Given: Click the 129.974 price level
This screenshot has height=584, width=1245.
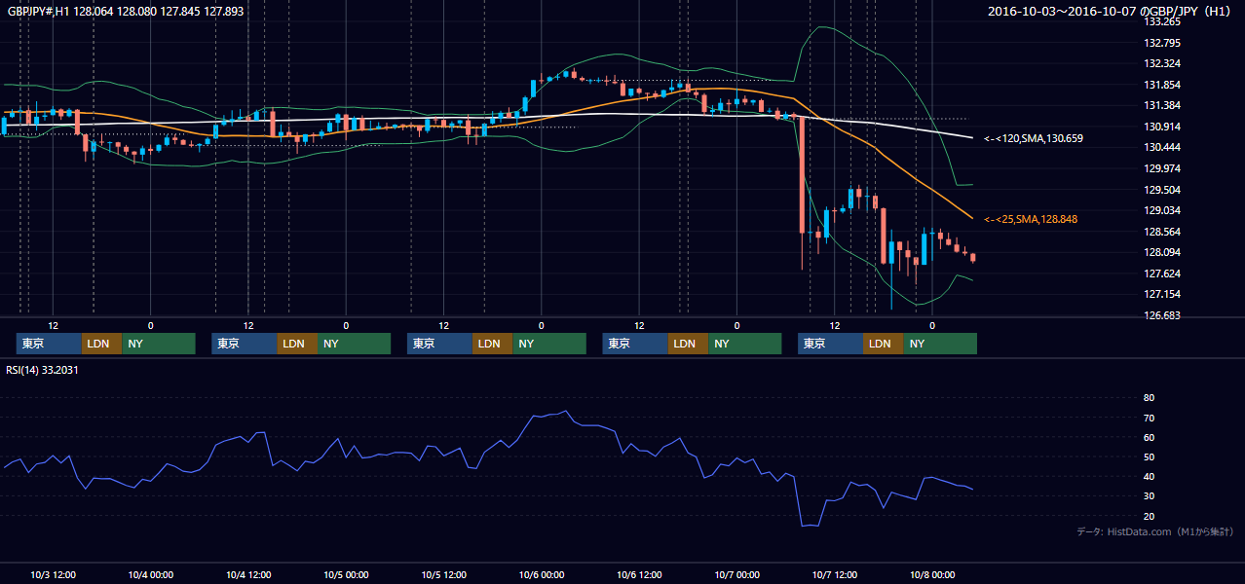Looking at the screenshot, I should point(1162,168).
